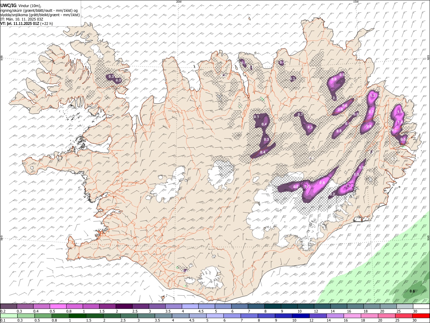Click the '20W' longitude label
430x323 pixels.
coord(179,2)
